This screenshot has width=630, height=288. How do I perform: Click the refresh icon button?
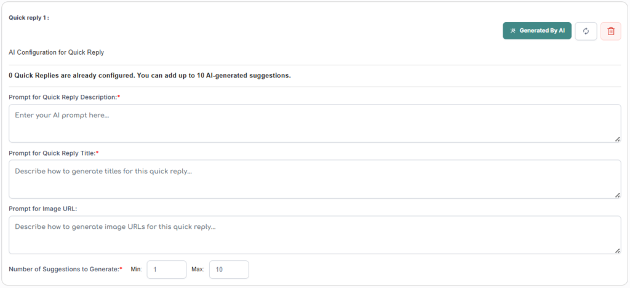tap(586, 31)
